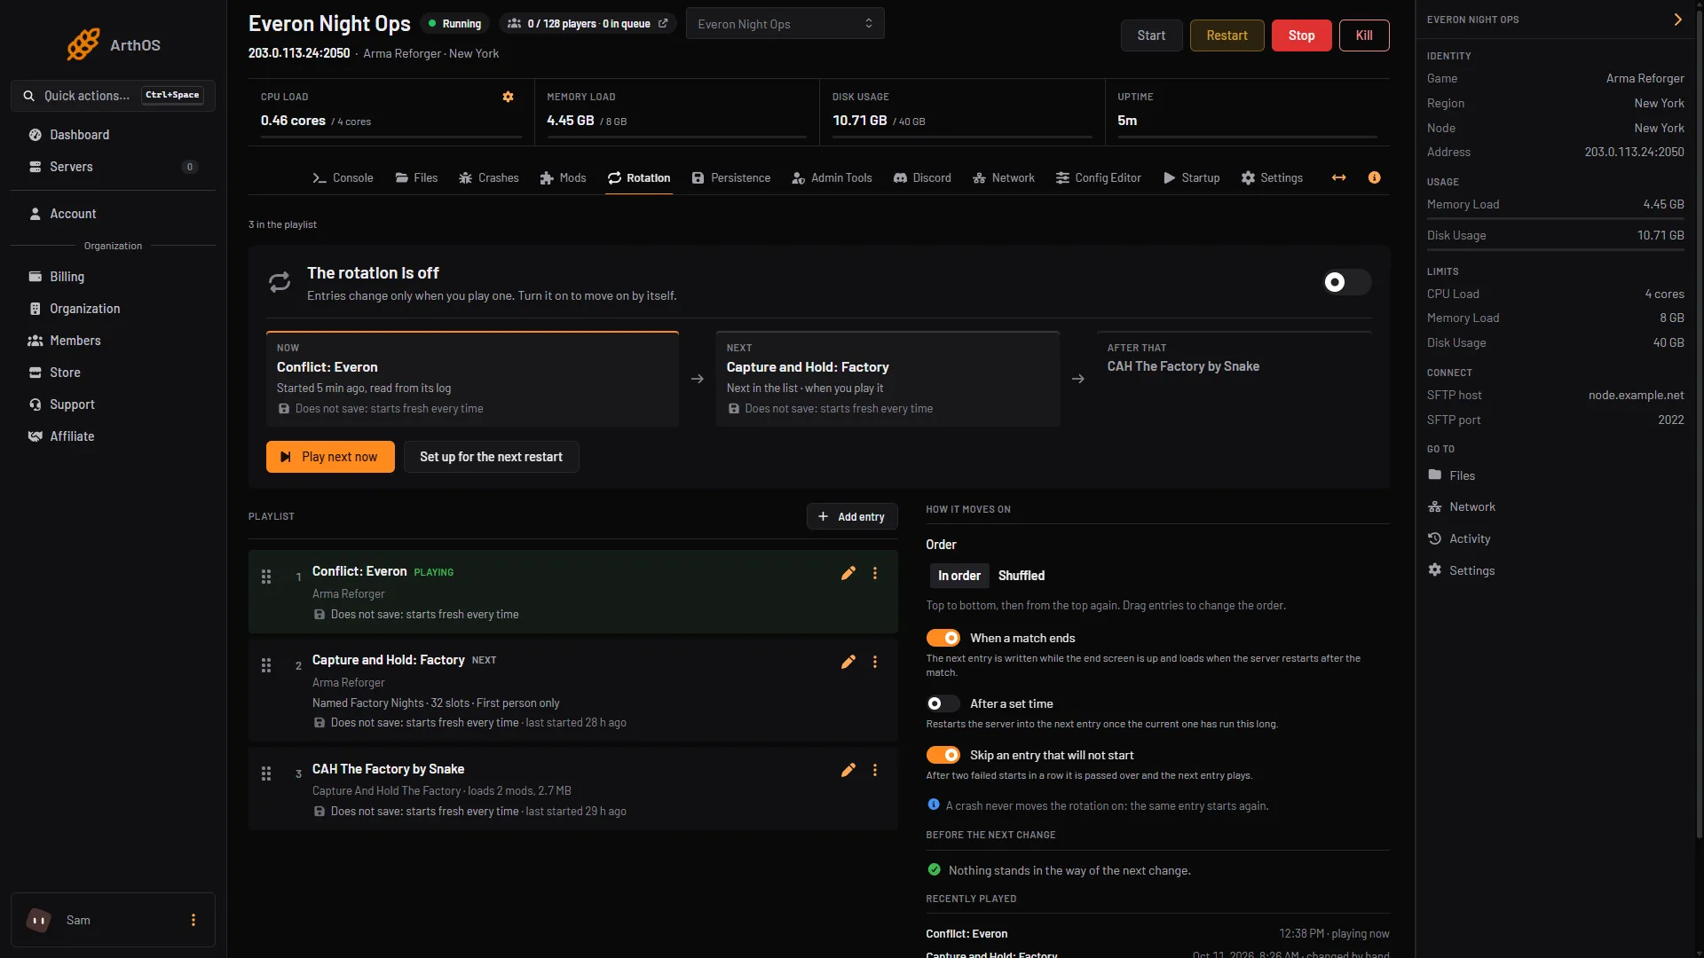Open Network in the Go To panel

click(x=1462, y=506)
